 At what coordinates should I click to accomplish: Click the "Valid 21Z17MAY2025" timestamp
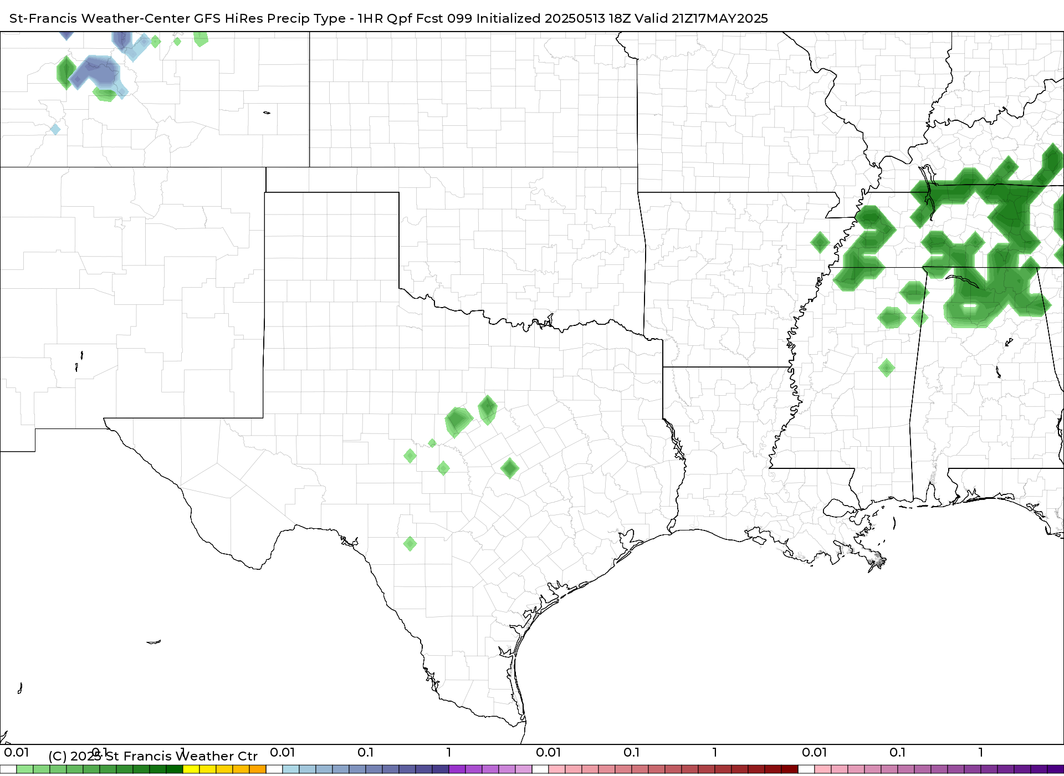tap(702, 18)
